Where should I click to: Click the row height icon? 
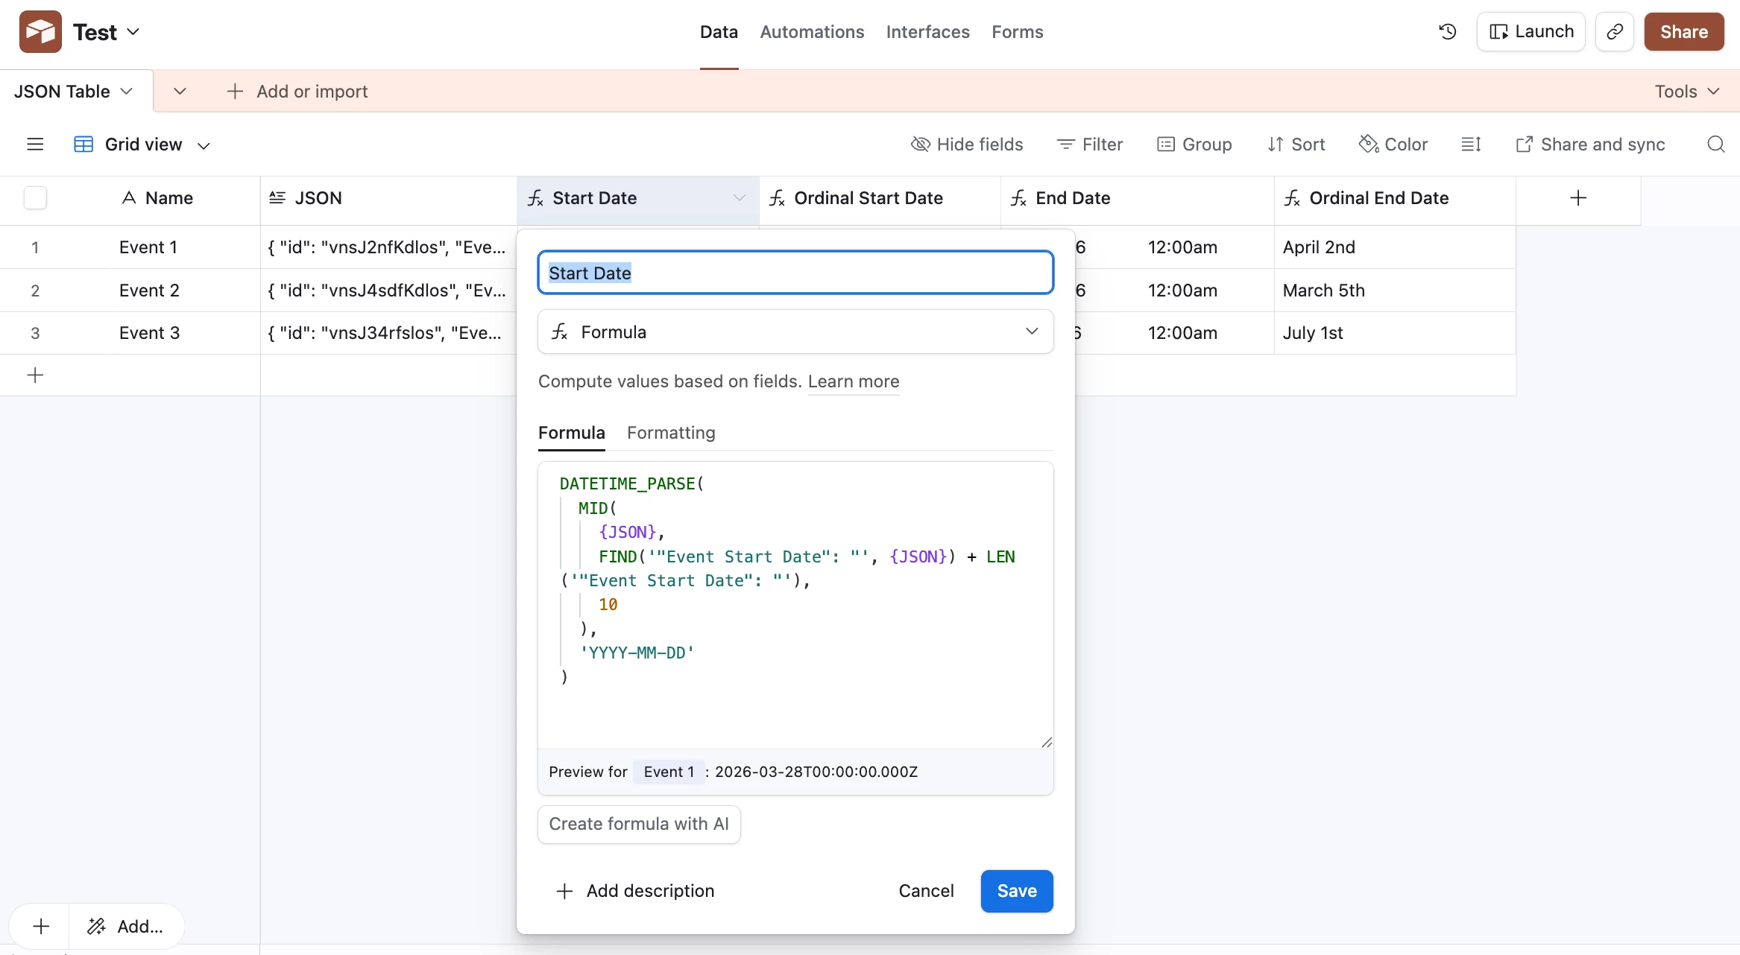[1471, 145]
